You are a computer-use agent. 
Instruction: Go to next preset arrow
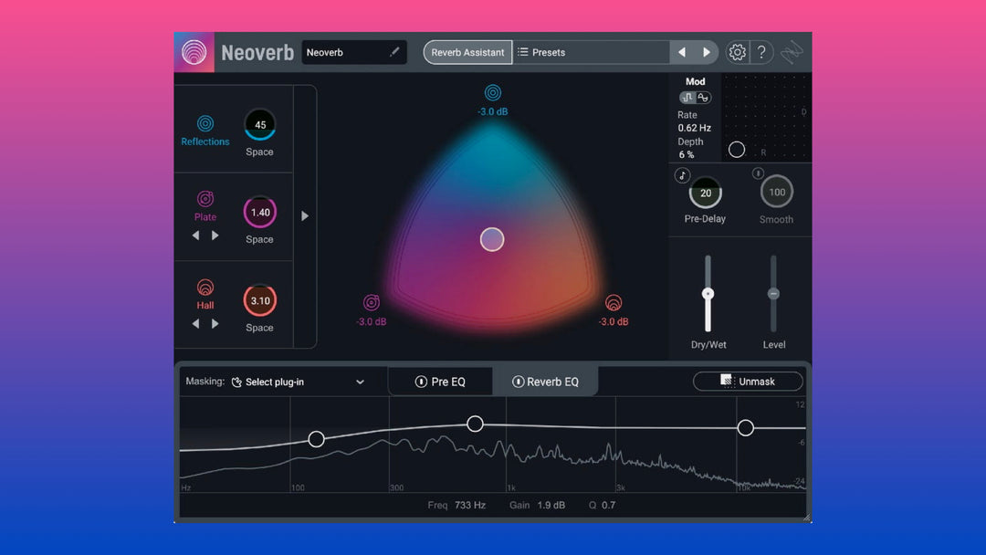point(706,52)
